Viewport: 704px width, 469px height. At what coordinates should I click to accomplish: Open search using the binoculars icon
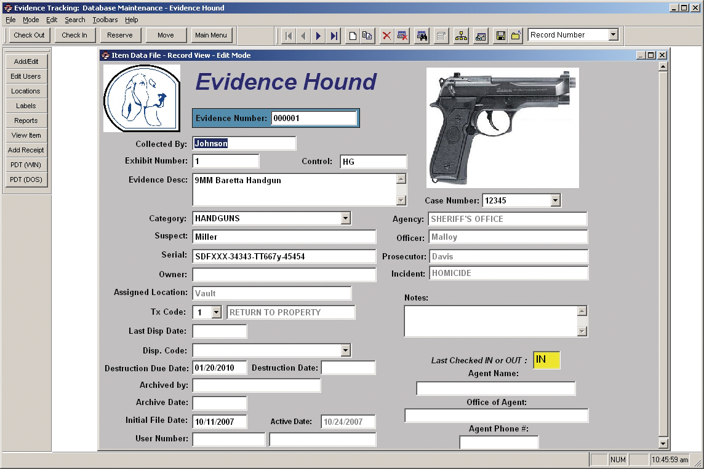pos(422,35)
